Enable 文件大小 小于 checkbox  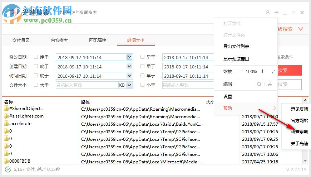142,85
